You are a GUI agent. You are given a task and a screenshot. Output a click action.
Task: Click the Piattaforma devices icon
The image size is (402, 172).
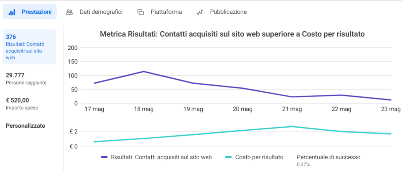pyautogui.click(x=140, y=12)
